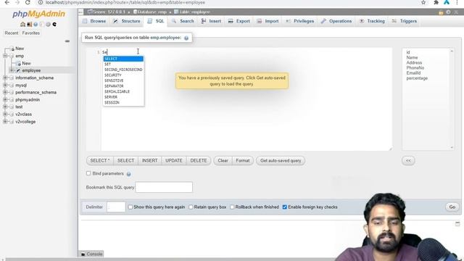Click the New database icon at tree top

12,49
